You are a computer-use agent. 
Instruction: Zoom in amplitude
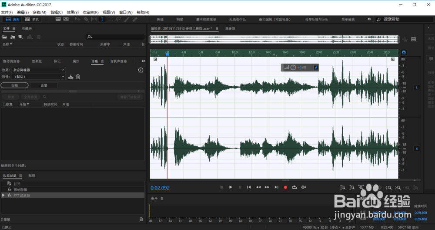343,187
